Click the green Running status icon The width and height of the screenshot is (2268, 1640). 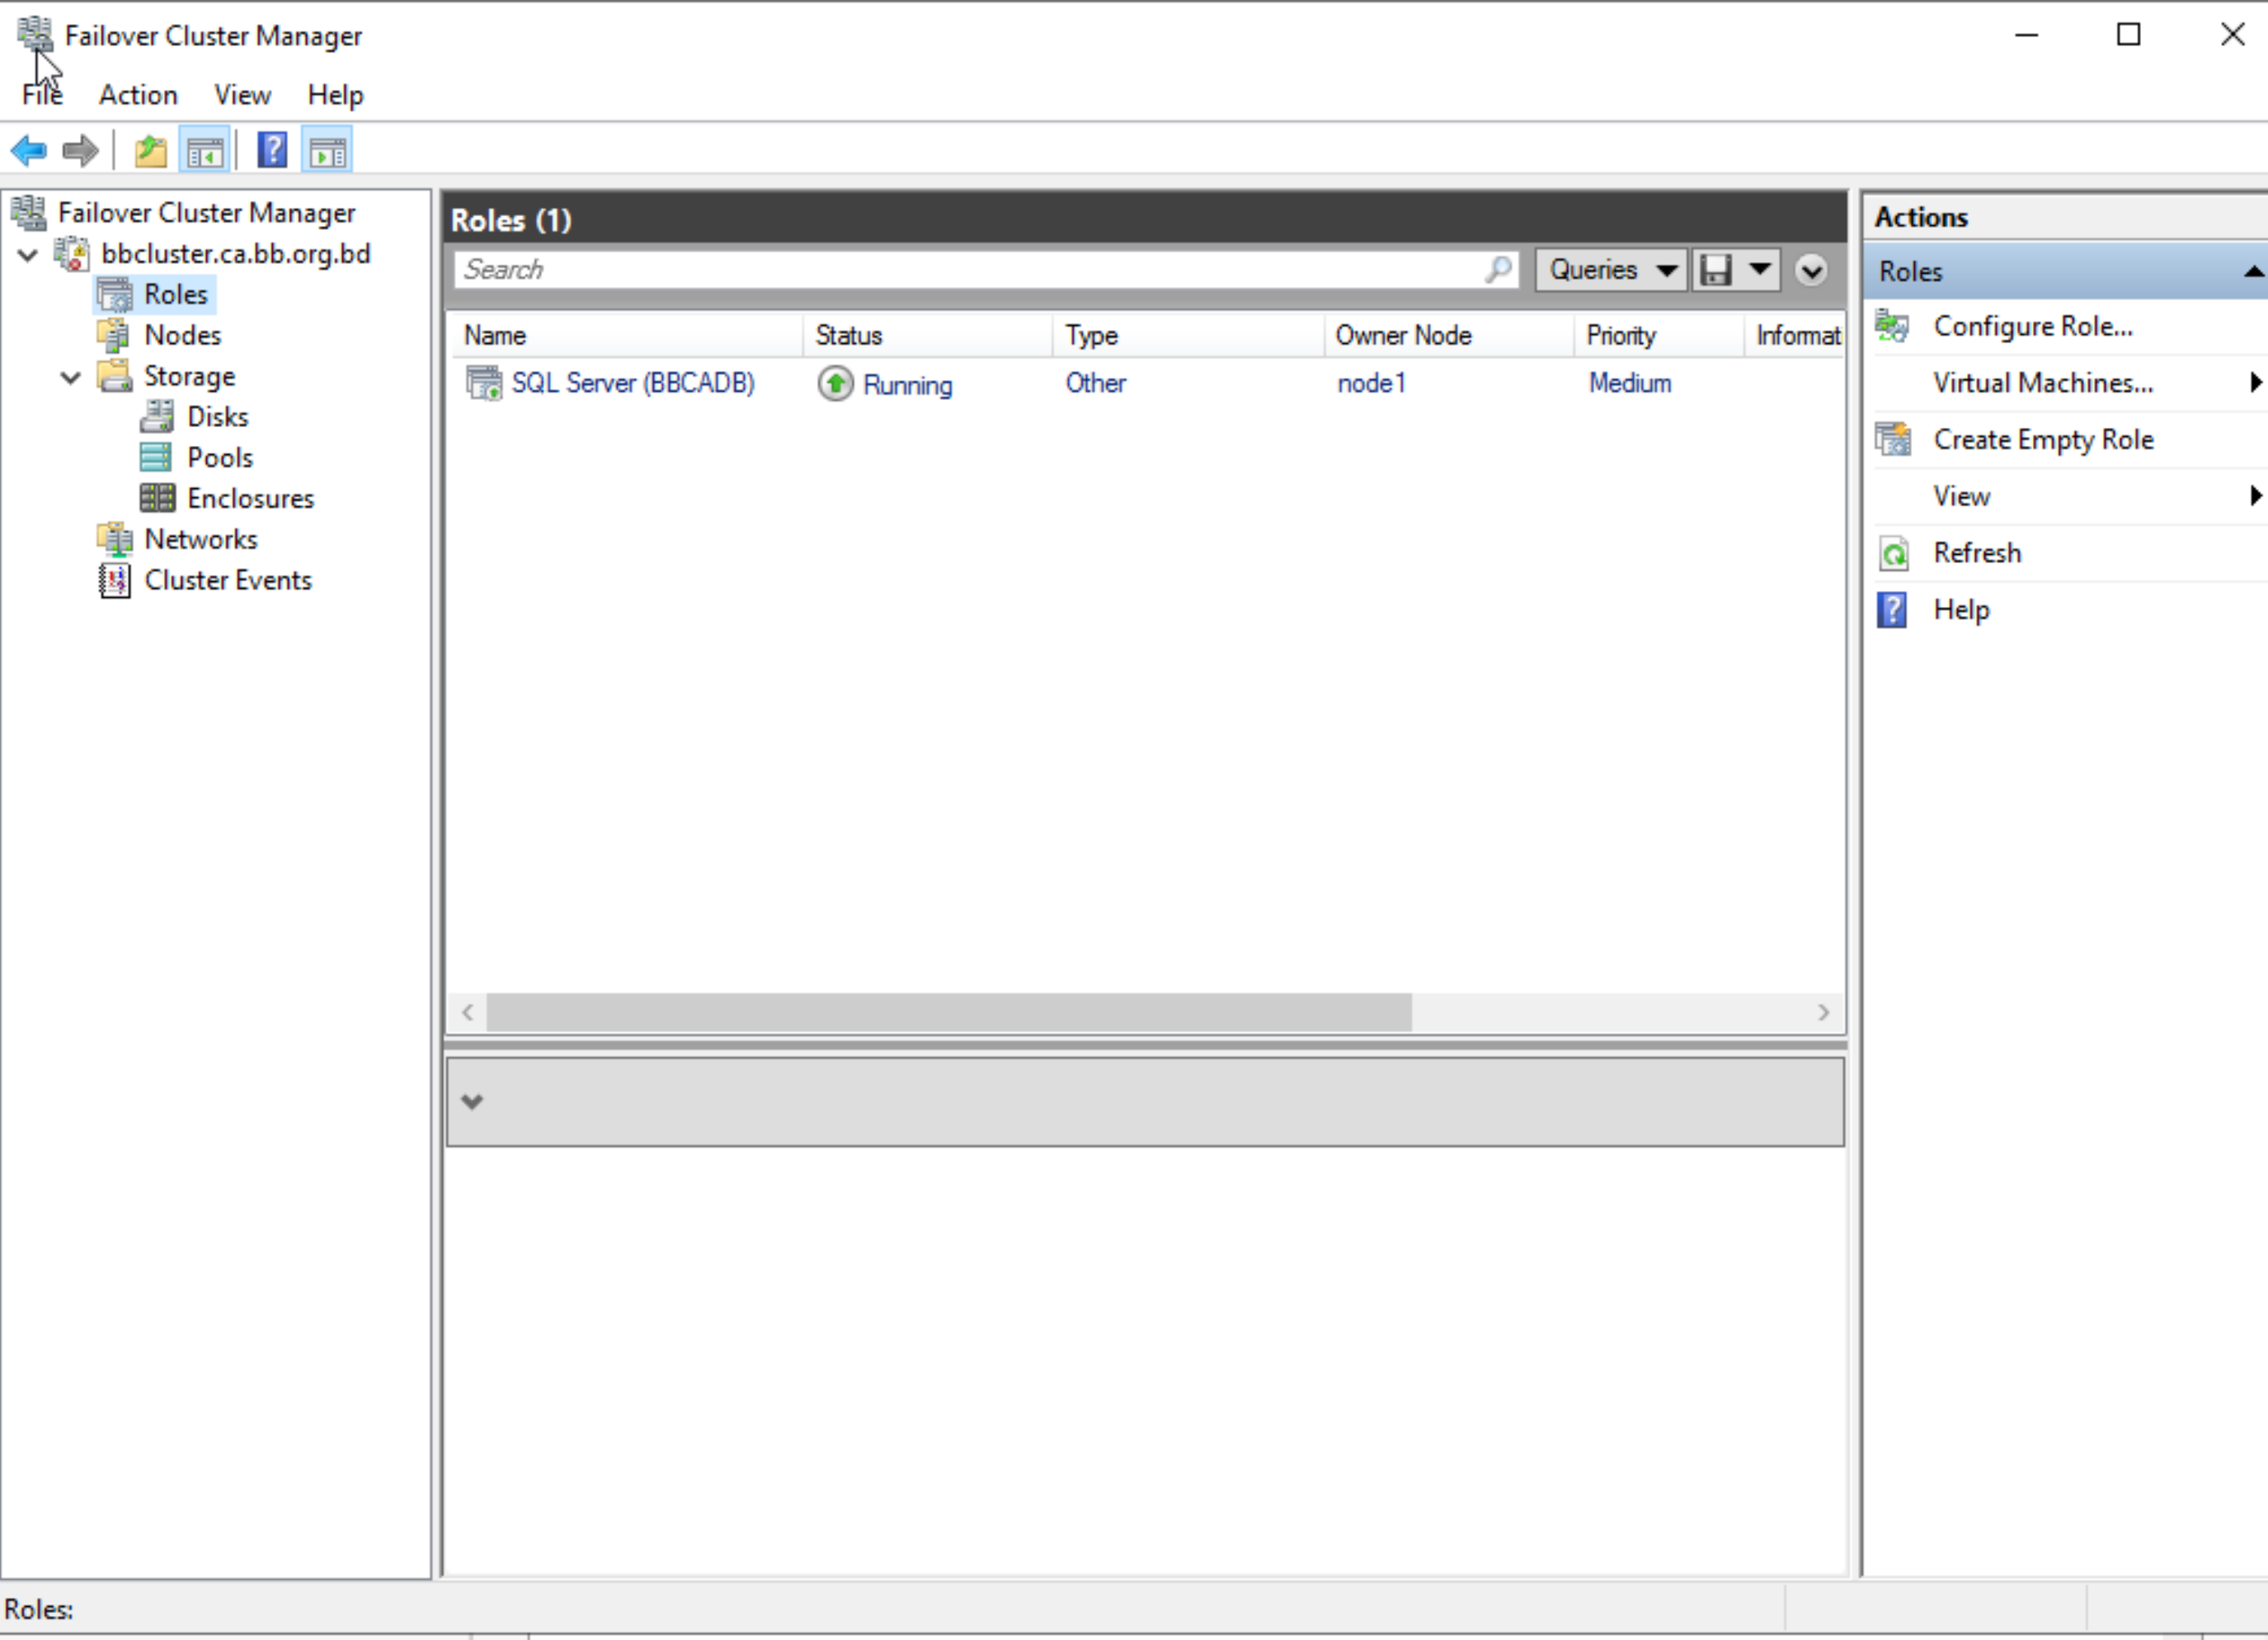pyautogui.click(x=835, y=383)
